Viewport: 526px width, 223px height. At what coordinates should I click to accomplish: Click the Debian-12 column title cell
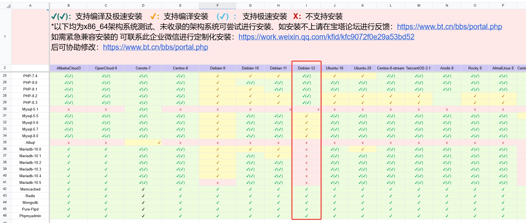click(x=306, y=68)
